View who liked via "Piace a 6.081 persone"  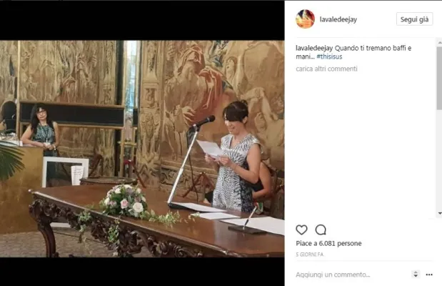[x=328, y=243]
